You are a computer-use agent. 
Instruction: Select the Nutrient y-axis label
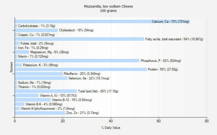coord(11,67)
